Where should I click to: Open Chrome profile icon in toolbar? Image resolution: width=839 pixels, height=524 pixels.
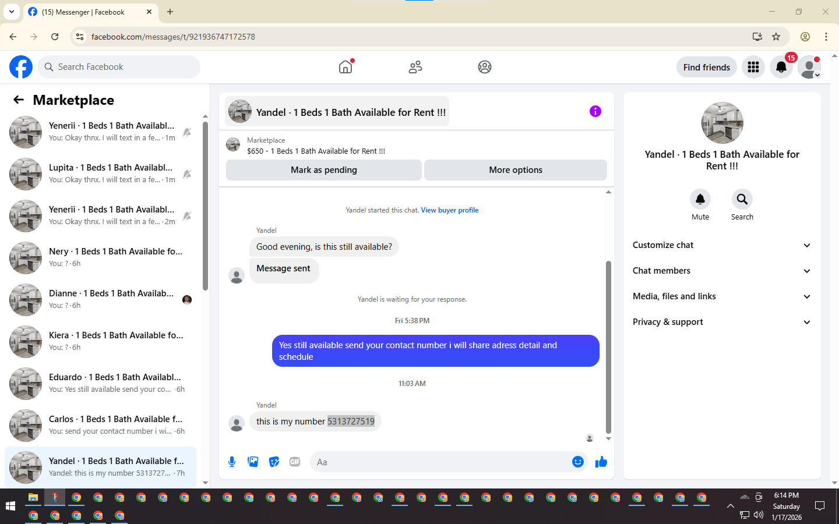805,37
